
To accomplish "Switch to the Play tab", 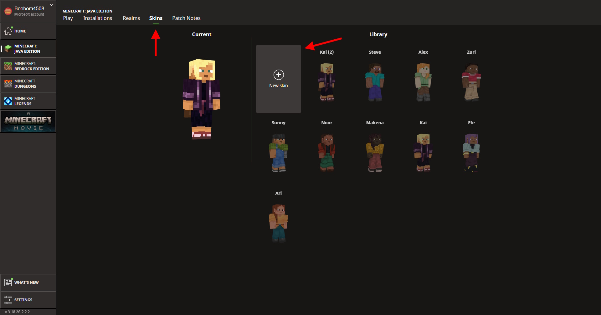I will pos(68,18).
